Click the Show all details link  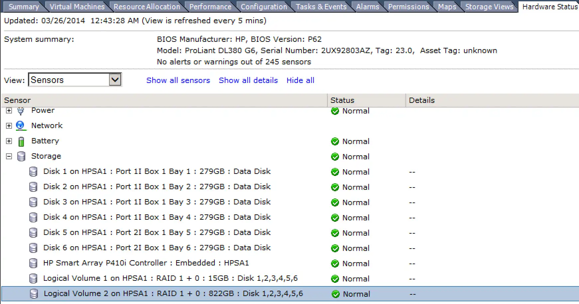tap(248, 80)
